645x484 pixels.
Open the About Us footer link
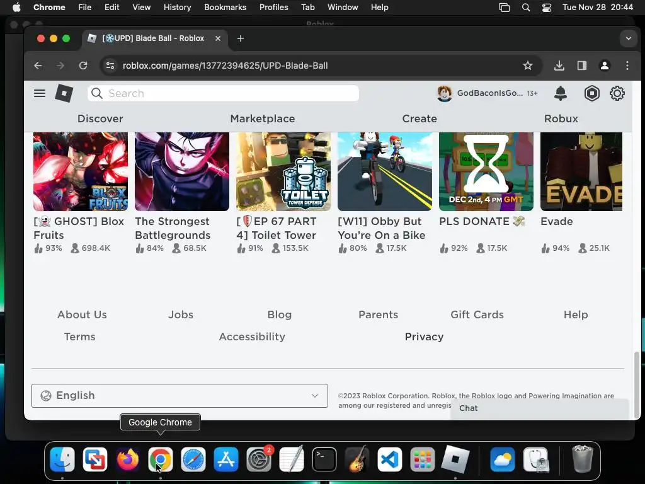83,314
